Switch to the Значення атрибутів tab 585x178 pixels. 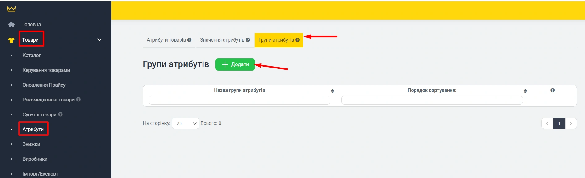[222, 40]
